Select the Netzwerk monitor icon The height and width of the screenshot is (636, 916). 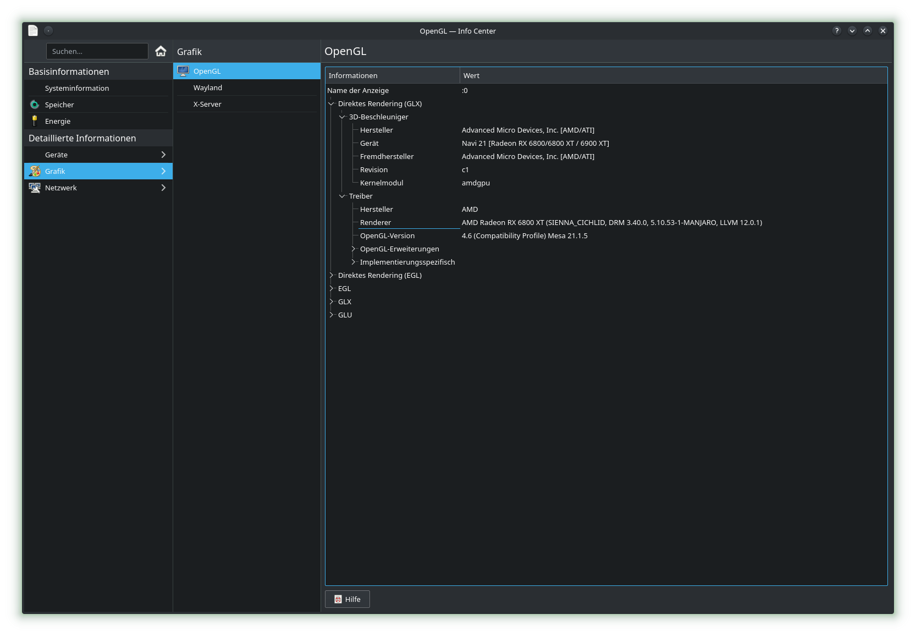34,188
